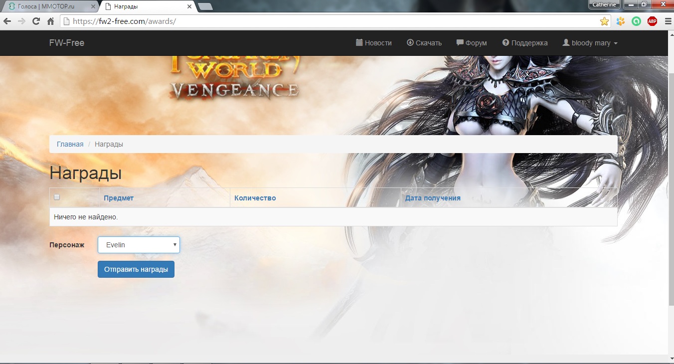
Task: Expand the Evelin character dropdown
Action: pos(139,245)
